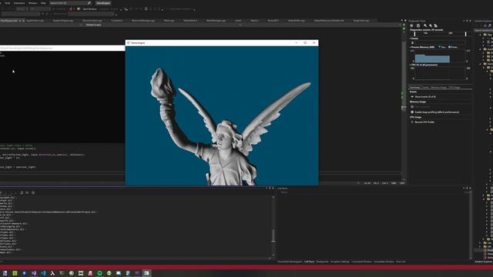Switch to the MeshManager.cpp editor tab
The width and height of the screenshot is (493, 277).
click(x=216, y=21)
